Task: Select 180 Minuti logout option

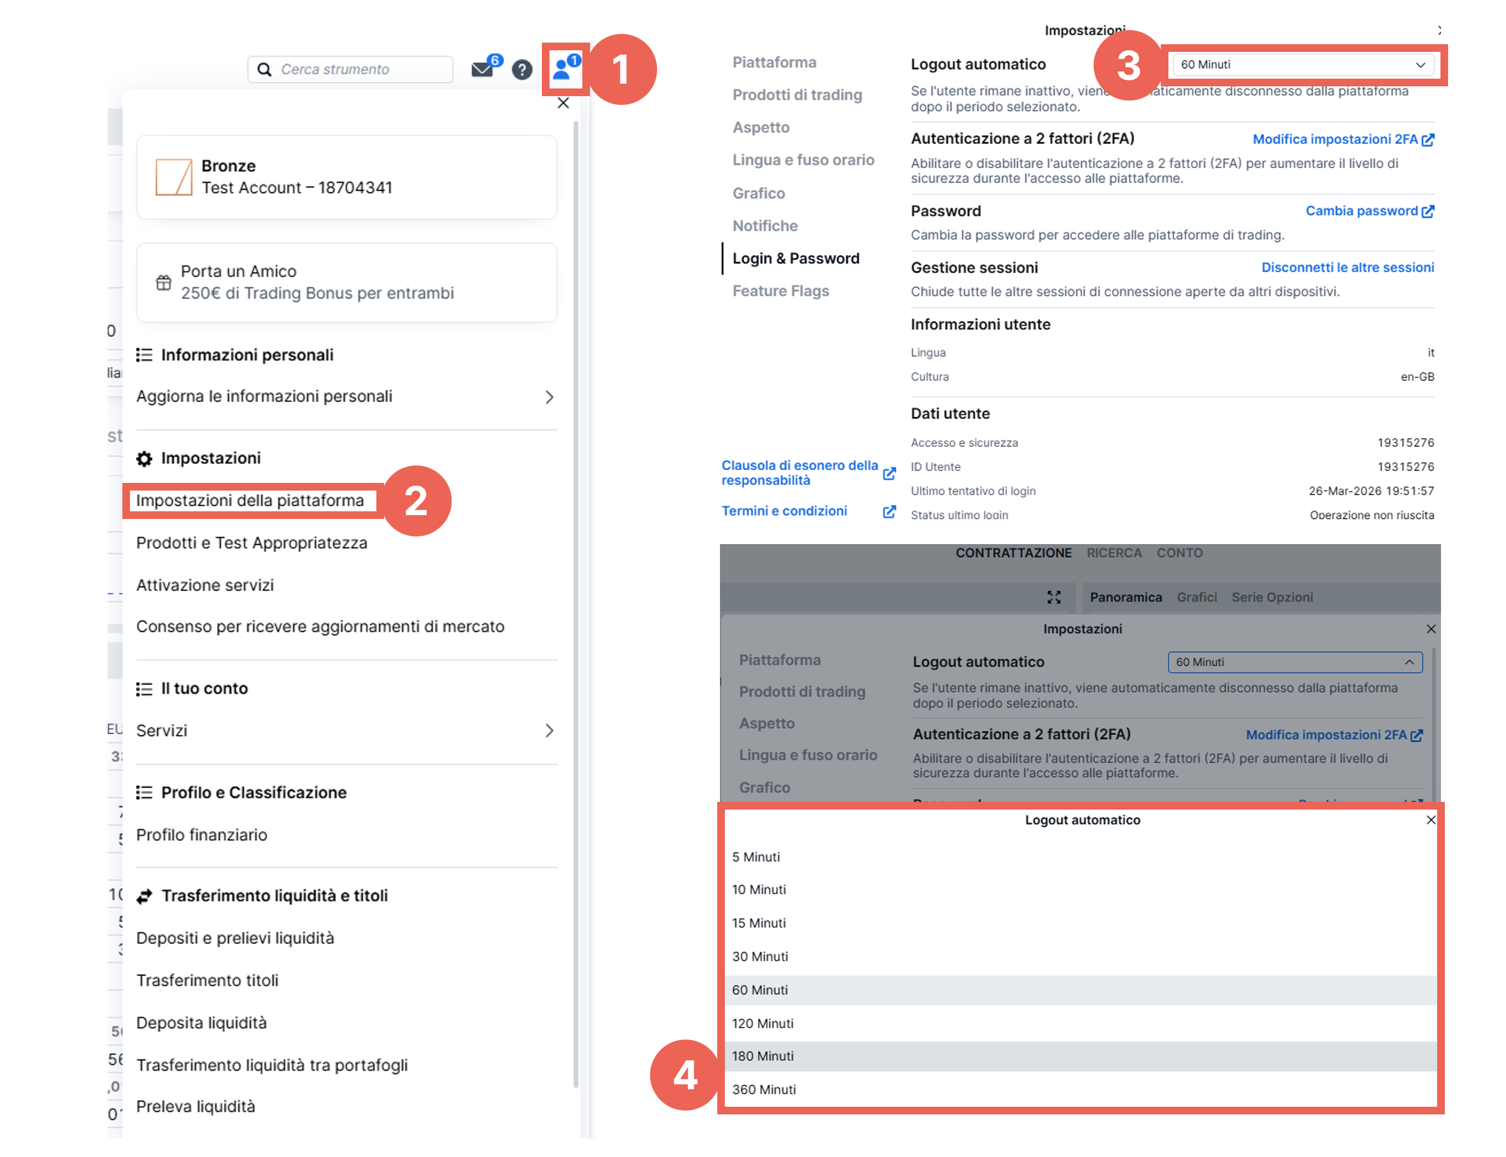Action: [x=1080, y=1056]
